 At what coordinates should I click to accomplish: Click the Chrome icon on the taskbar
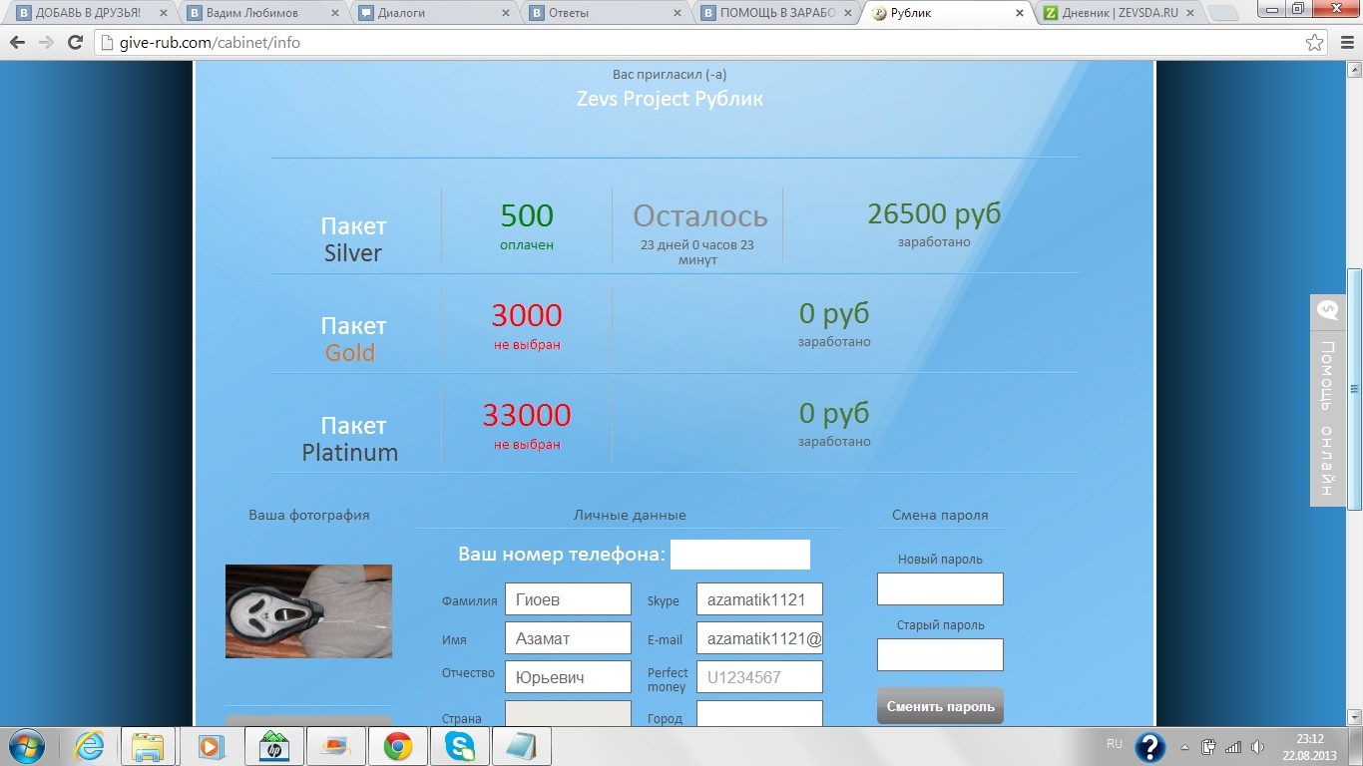click(398, 746)
